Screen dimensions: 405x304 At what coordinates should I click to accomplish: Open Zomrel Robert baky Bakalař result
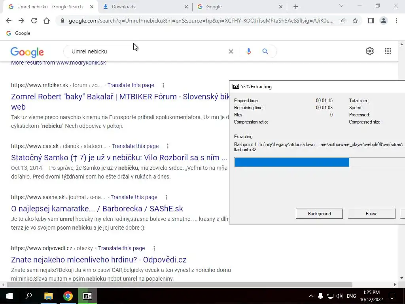(x=120, y=102)
